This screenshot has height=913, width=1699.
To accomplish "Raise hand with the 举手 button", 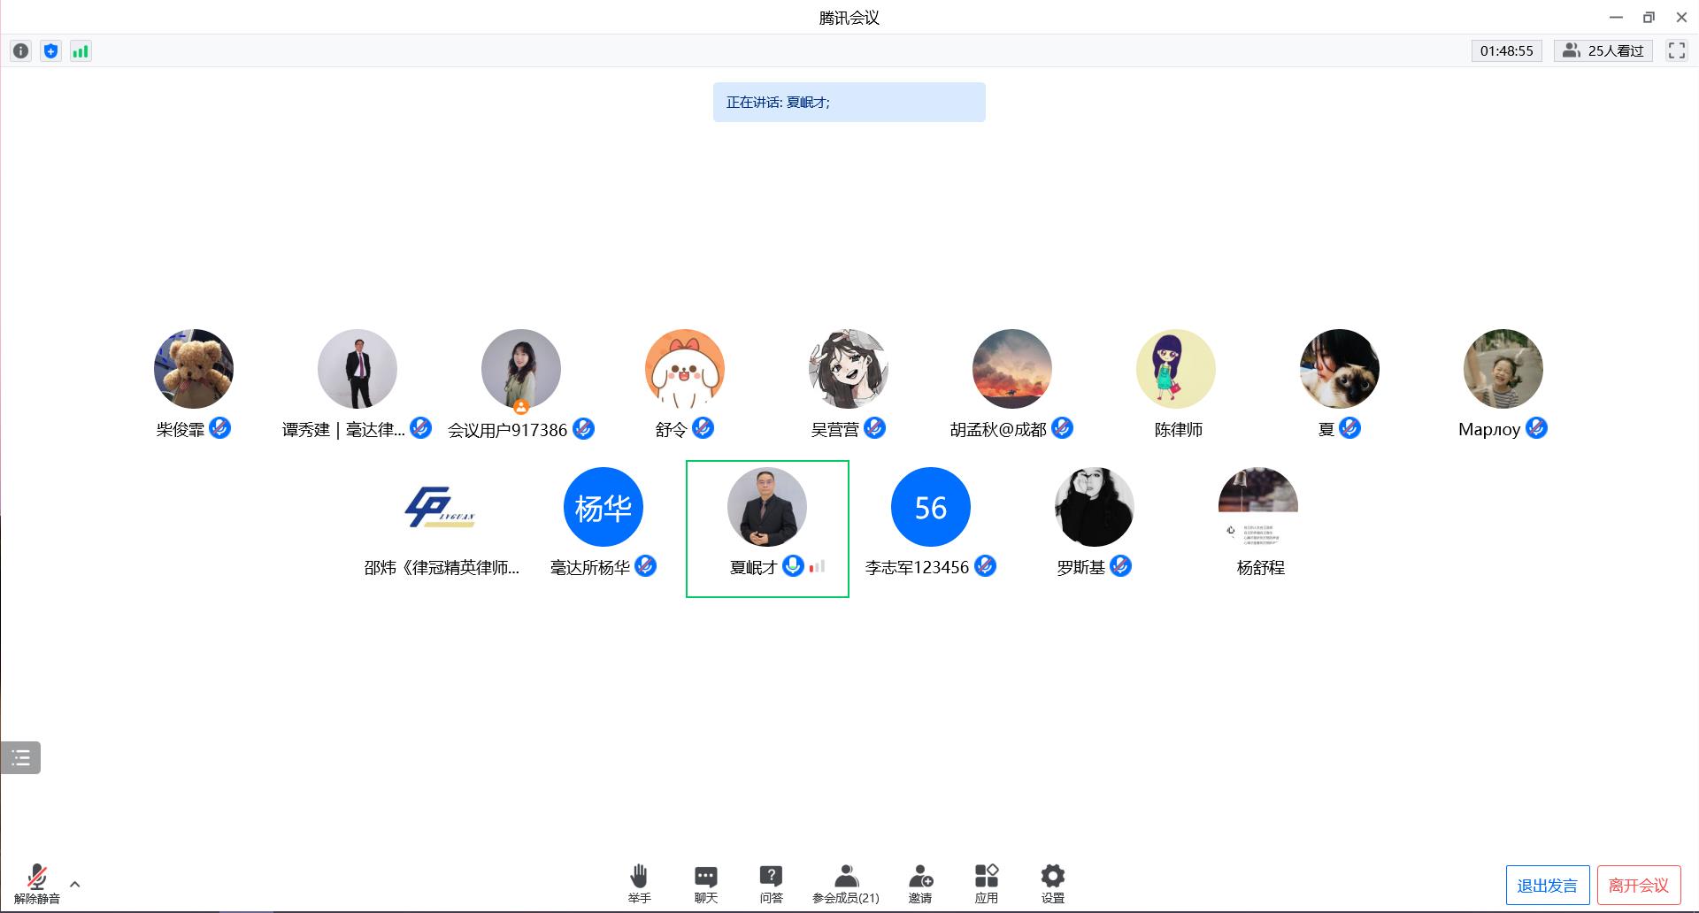I will click(639, 884).
